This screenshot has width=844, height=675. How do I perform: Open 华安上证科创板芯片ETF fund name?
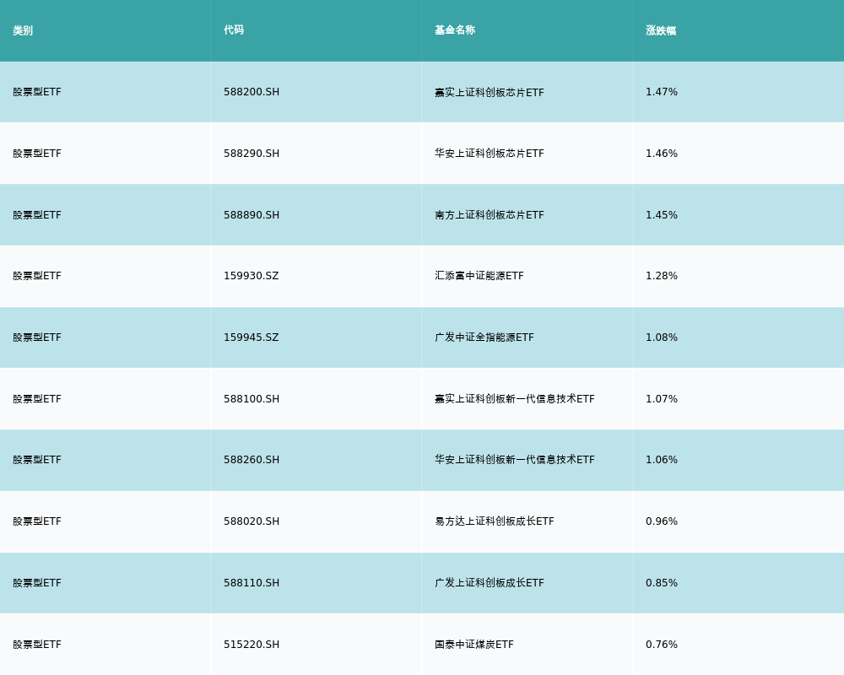(490, 154)
